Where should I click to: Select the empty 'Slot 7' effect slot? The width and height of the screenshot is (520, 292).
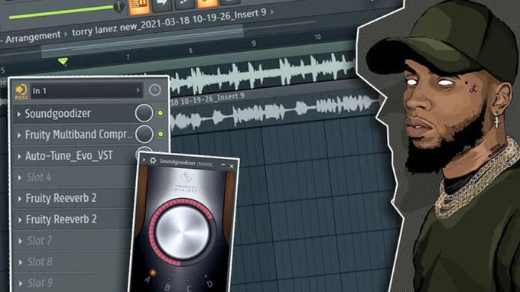[39, 241]
